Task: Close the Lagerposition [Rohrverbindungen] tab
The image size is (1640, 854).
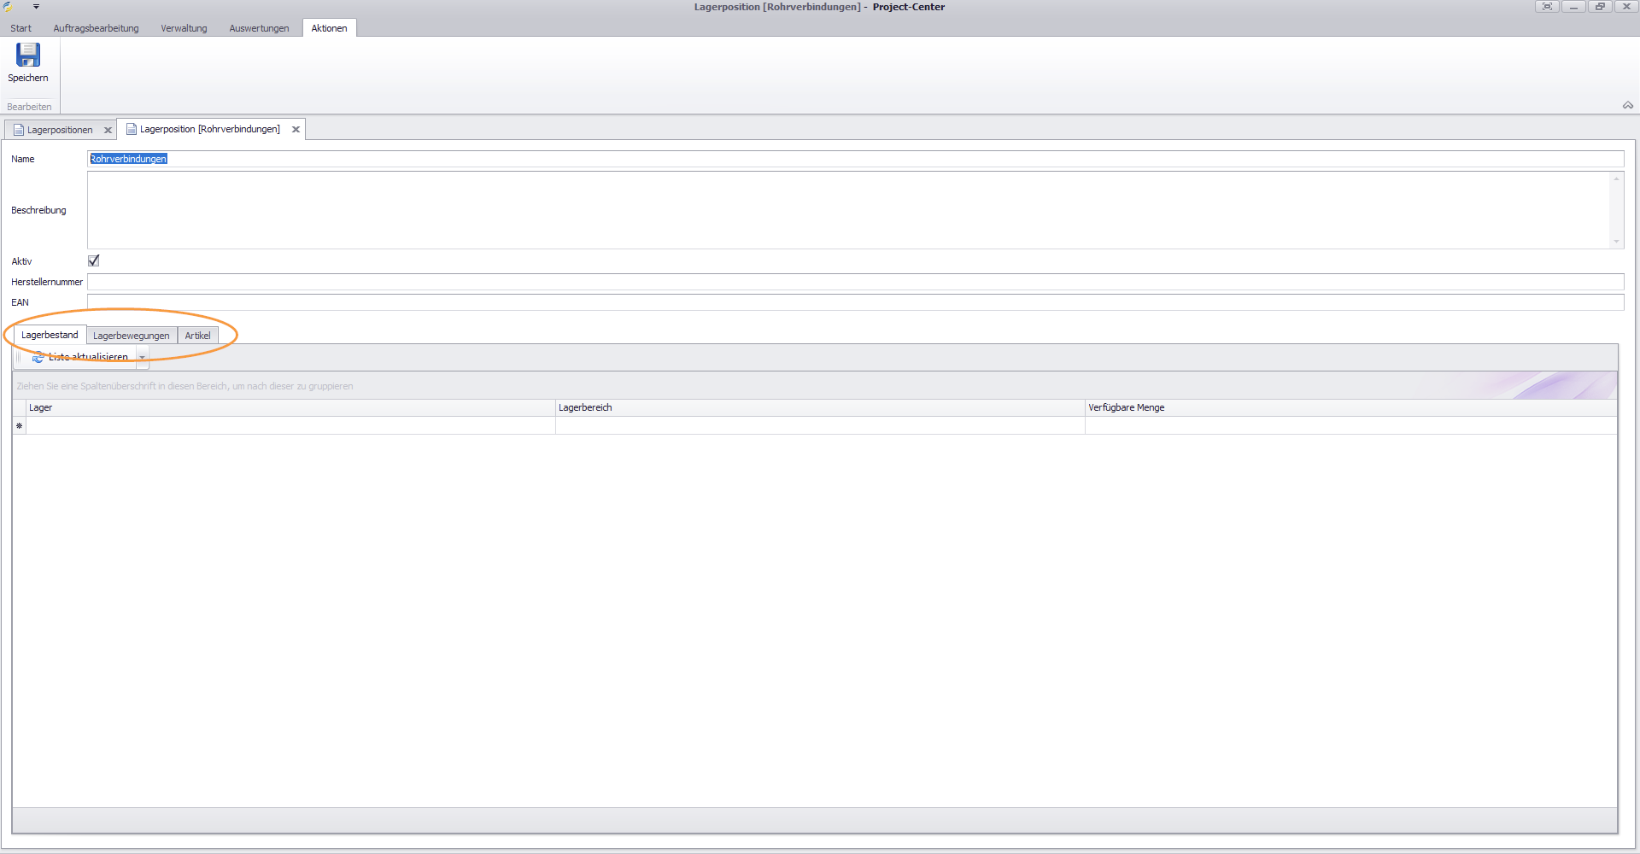Action: click(x=296, y=130)
